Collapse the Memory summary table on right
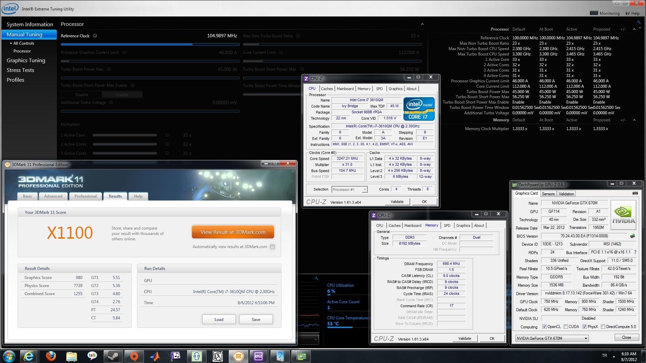The width and height of the screenshot is (646, 363). click(x=634, y=120)
